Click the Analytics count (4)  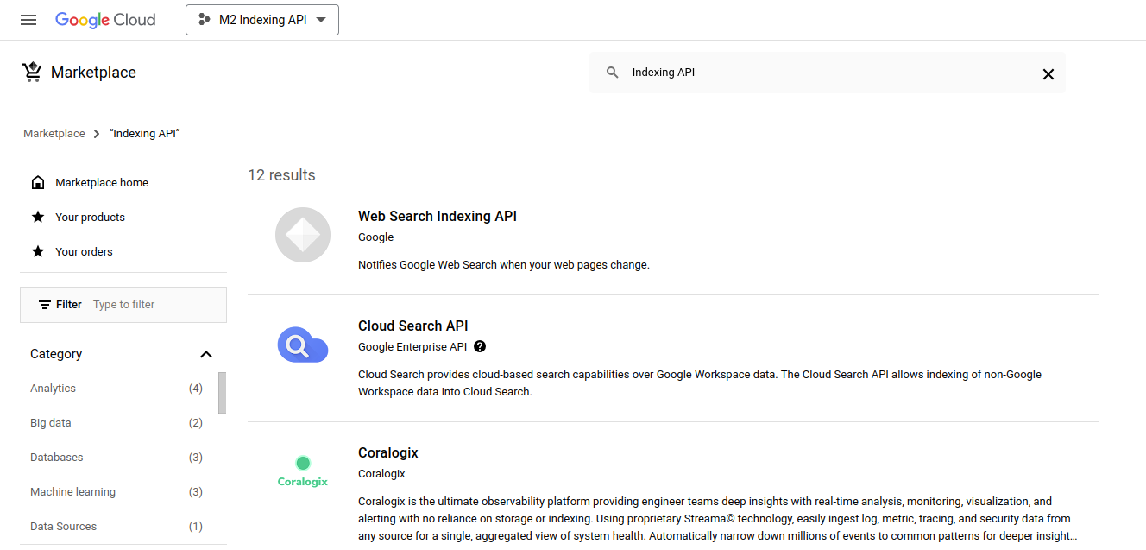tap(196, 389)
